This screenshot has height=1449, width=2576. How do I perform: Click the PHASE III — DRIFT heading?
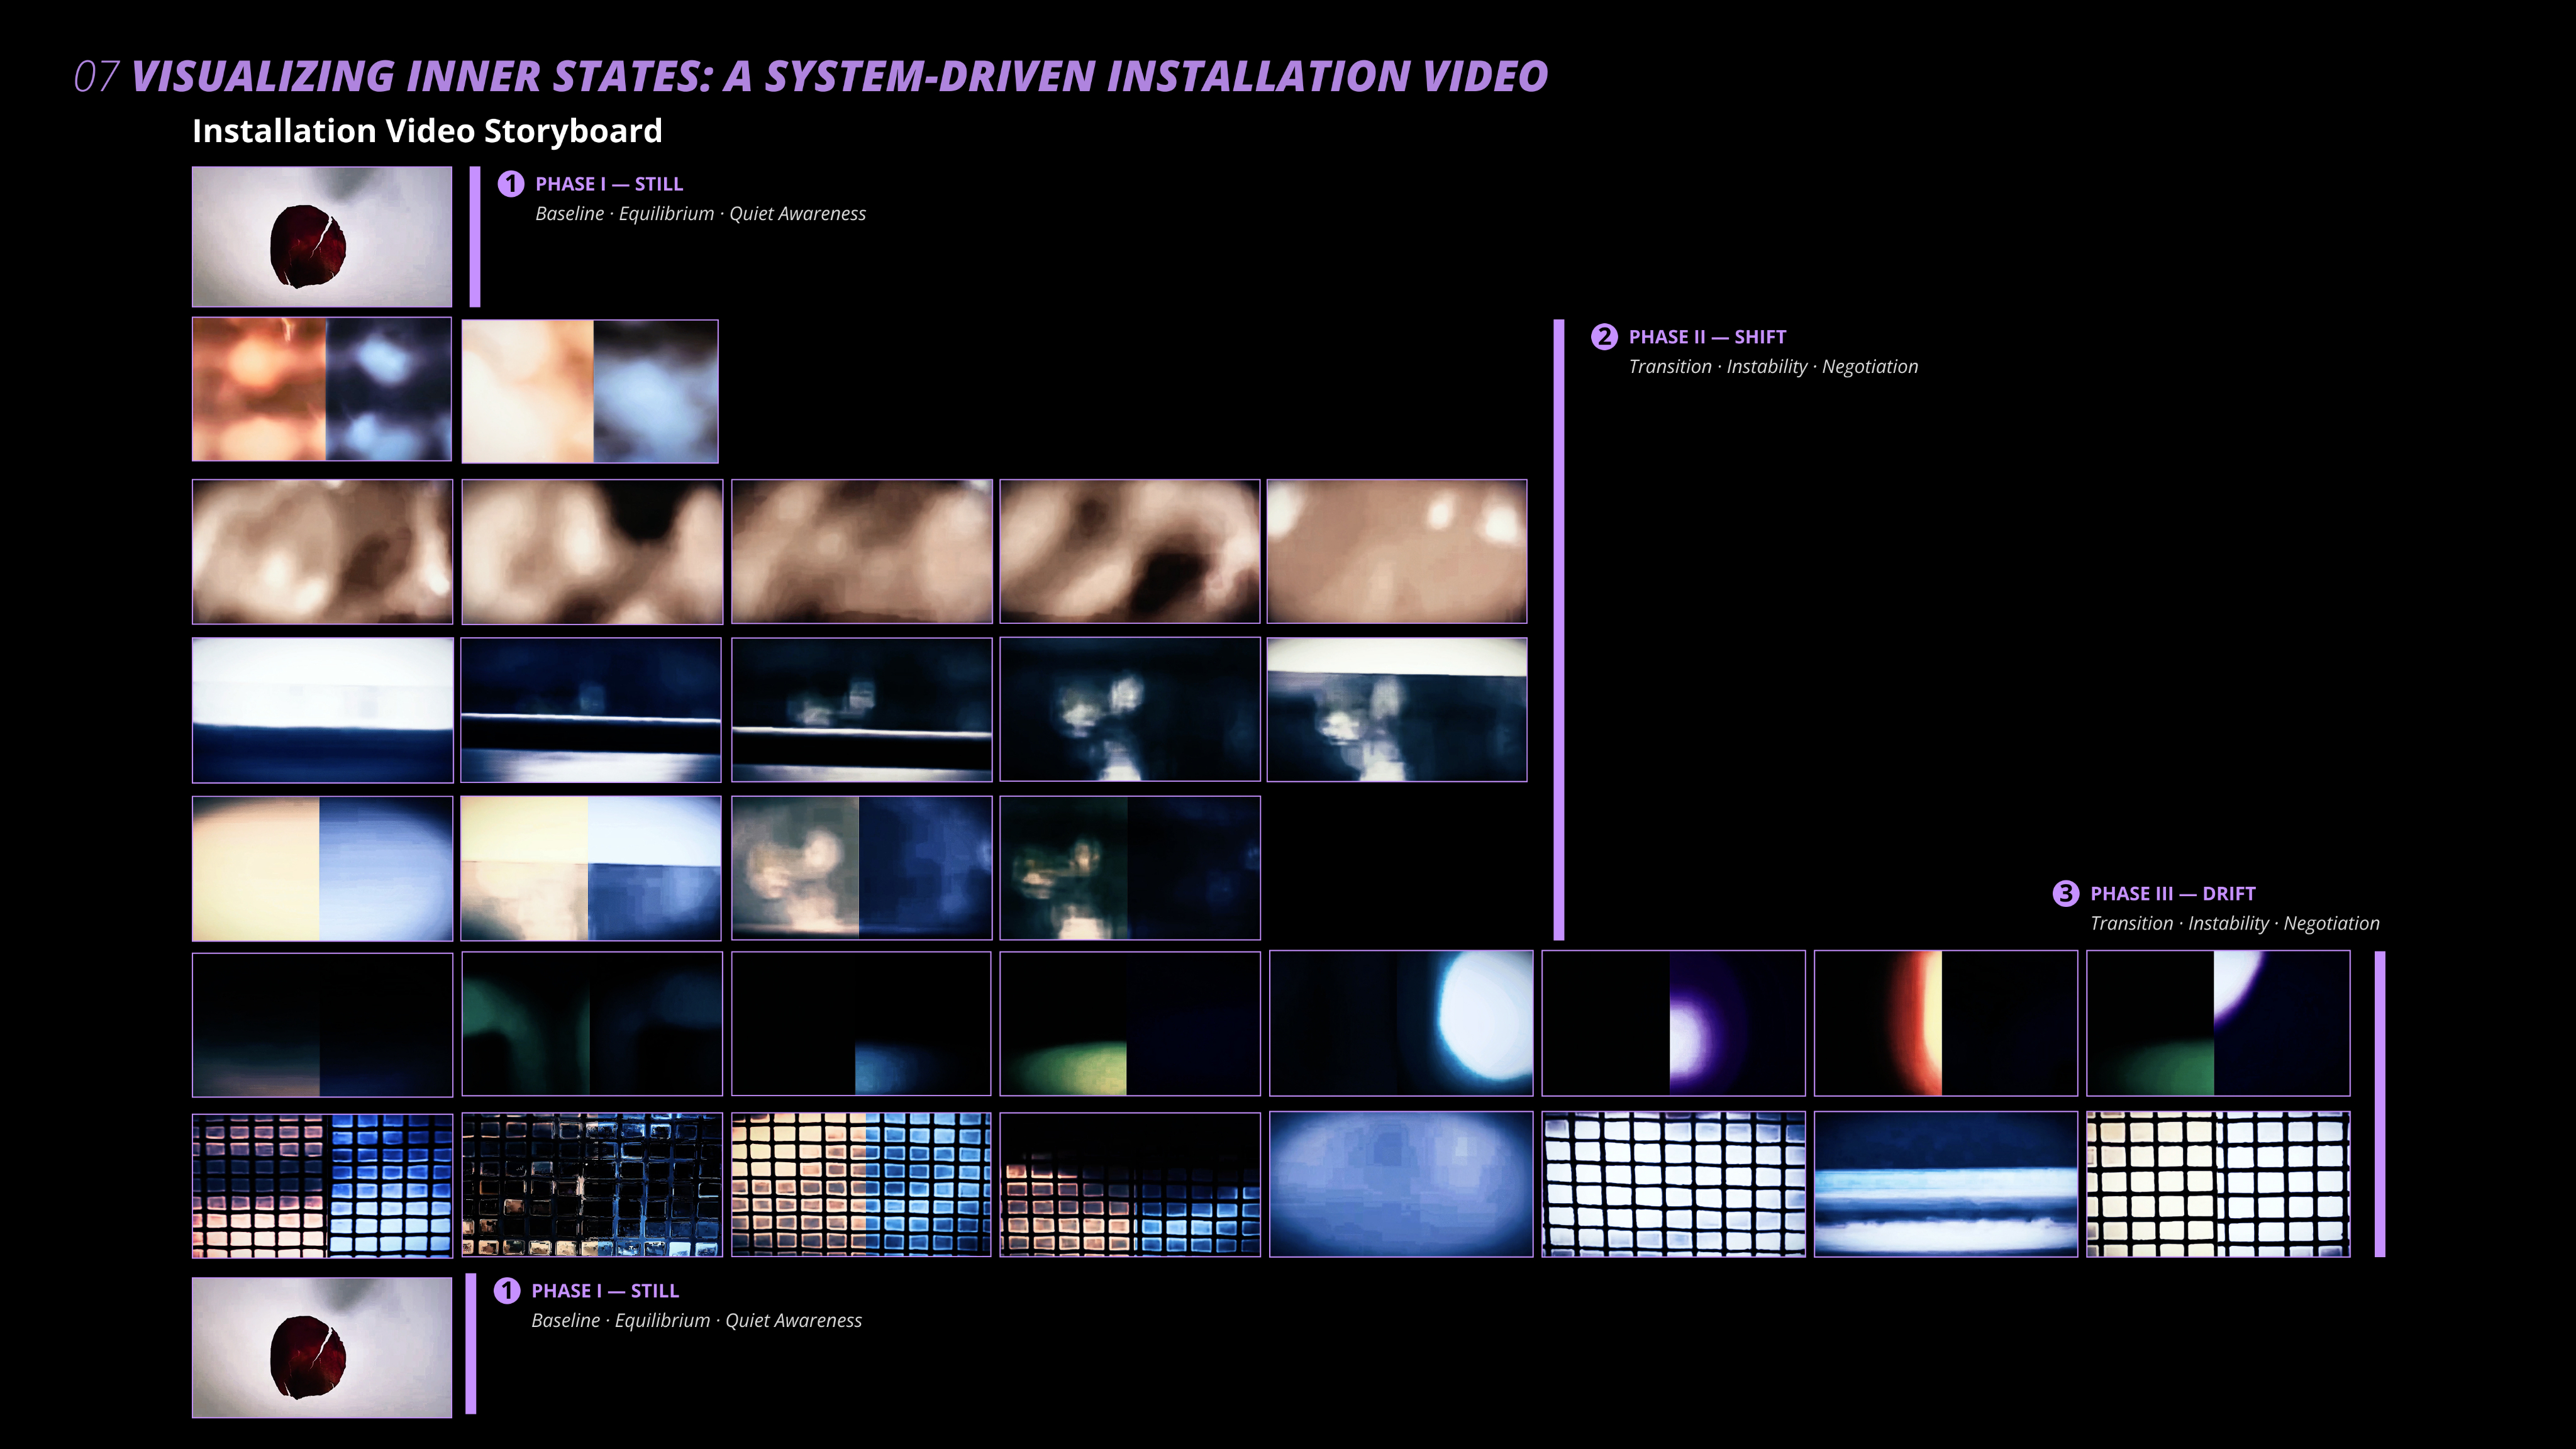coord(2172,893)
